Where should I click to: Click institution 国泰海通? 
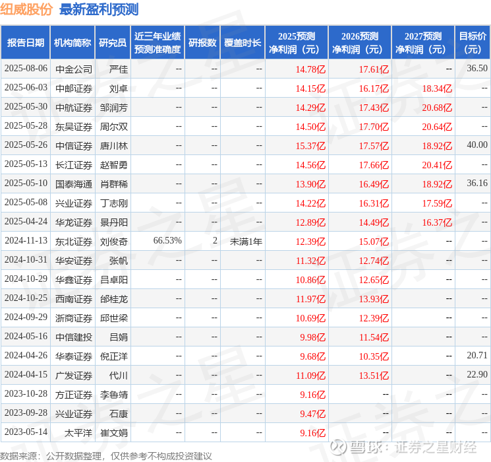coord(74,184)
